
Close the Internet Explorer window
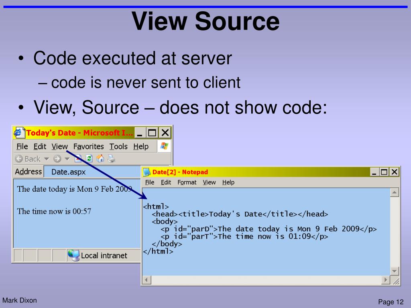(165, 133)
